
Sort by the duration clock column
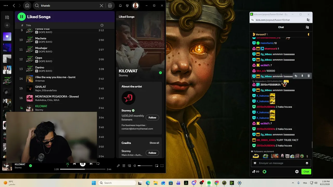102,25
